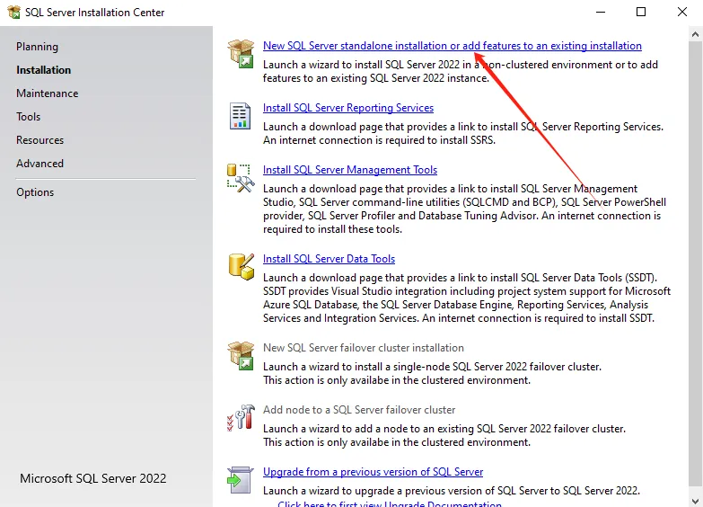The height and width of the screenshot is (507, 703).
Task: Open Upgrade from a previous version link
Action: (x=373, y=472)
